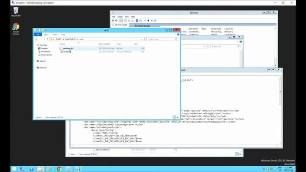Click the search box in certs window
This screenshot has width=306, height=172.
163,39
